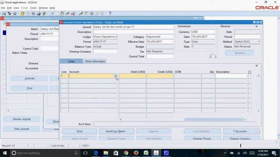Click the Category field showing Adjustment

point(160,37)
